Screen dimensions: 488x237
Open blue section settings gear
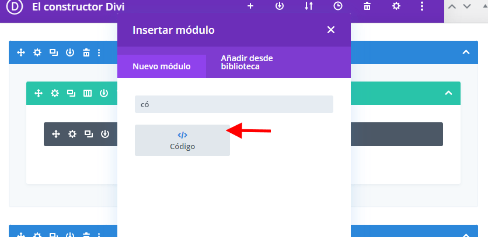[x=37, y=52]
